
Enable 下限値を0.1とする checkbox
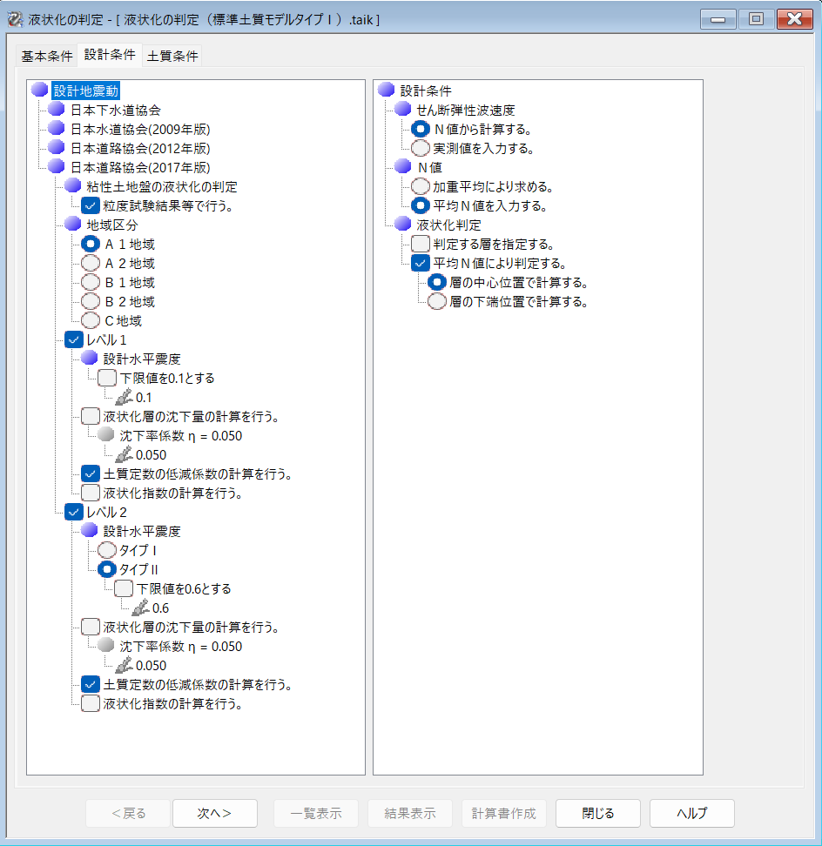[x=106, y=378]
